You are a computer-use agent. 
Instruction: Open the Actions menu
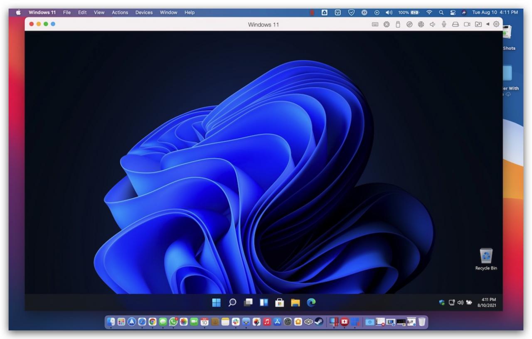tap(120, 12)
